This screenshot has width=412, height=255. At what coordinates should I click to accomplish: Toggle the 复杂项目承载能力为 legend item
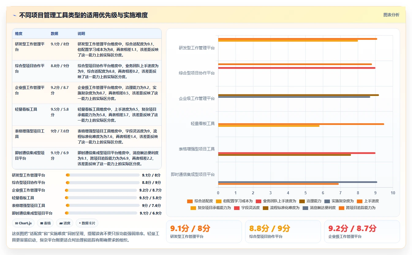210,208
